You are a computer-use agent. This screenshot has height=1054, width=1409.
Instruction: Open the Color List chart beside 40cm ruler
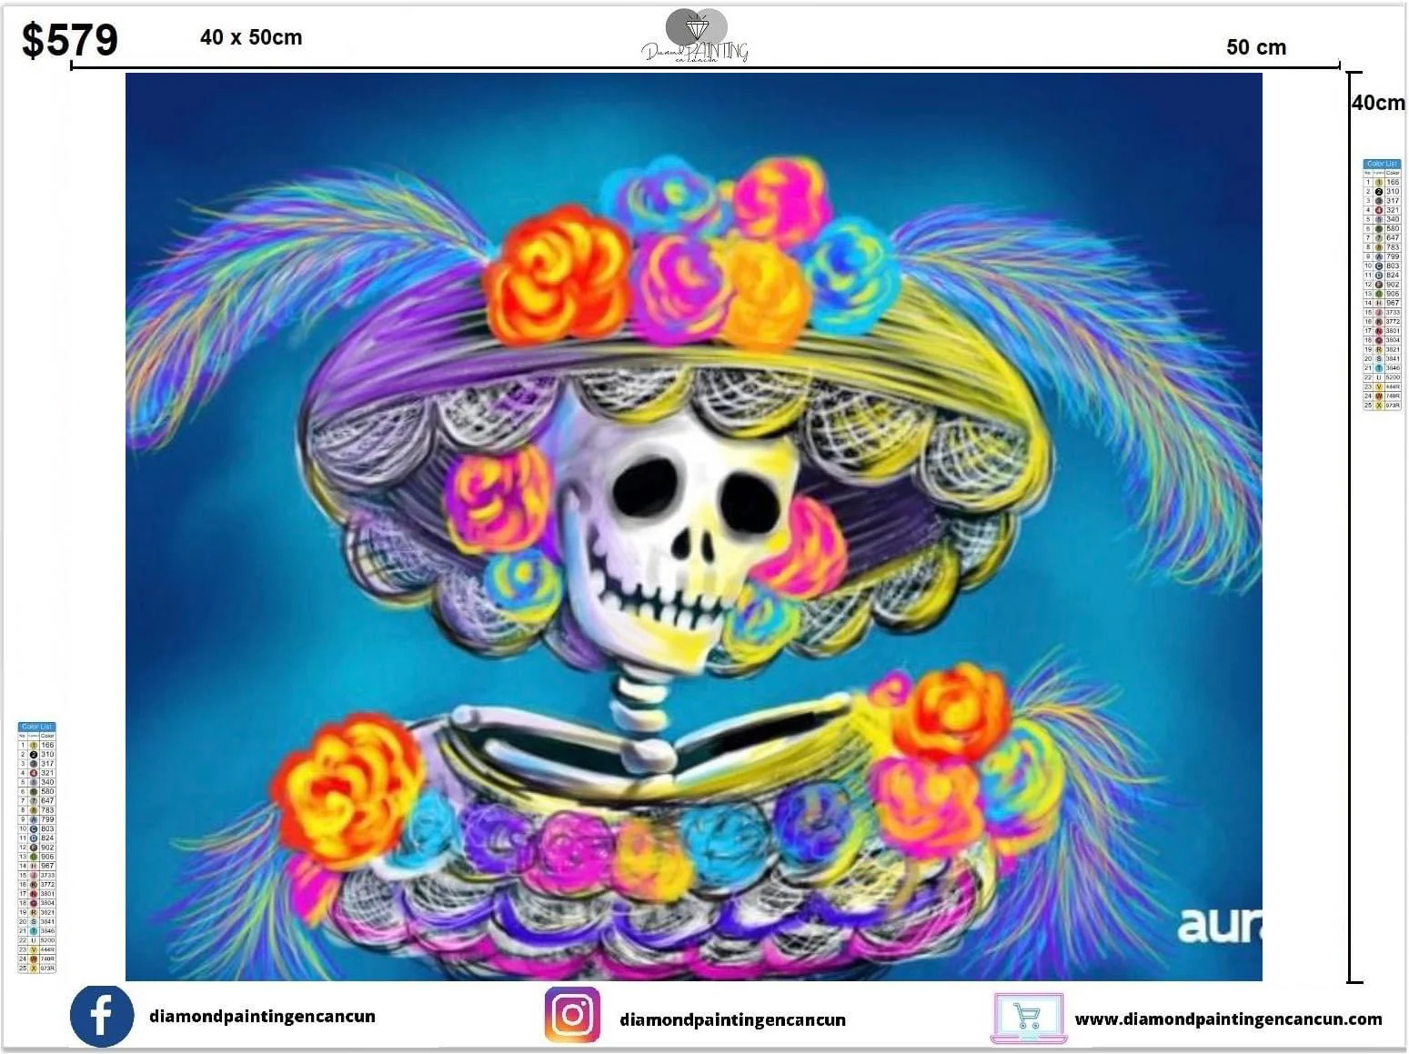pyautogui.click(x=1382, y=285)
